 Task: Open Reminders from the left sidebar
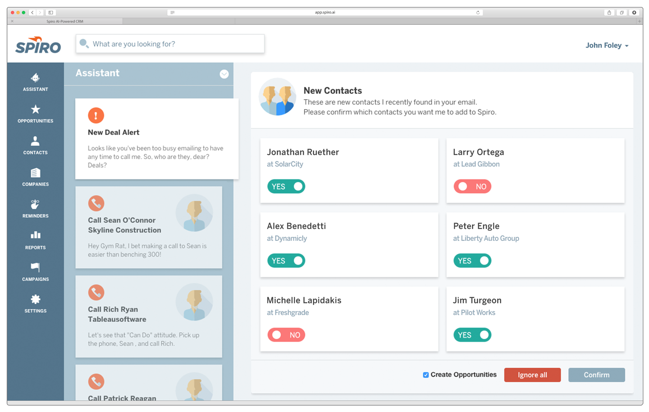tap(35, 209)
